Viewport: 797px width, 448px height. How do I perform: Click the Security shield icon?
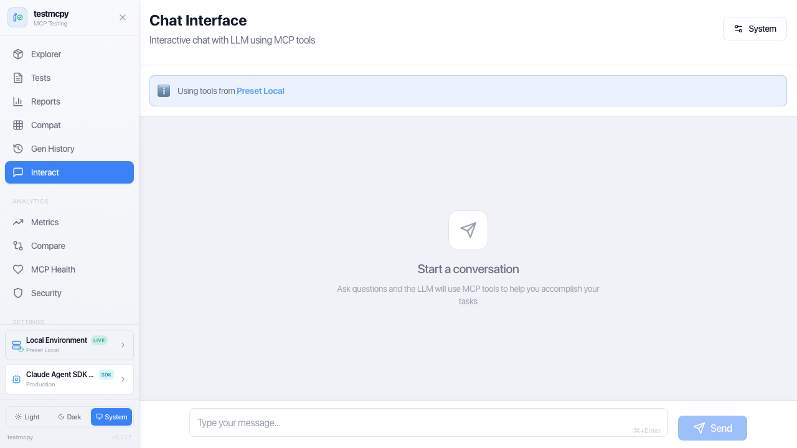click(x=18, y=293)
